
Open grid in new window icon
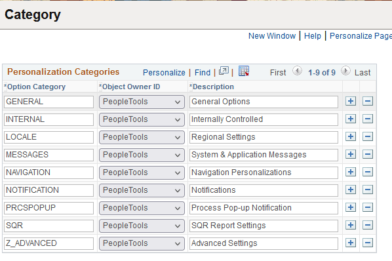[224, 71]
